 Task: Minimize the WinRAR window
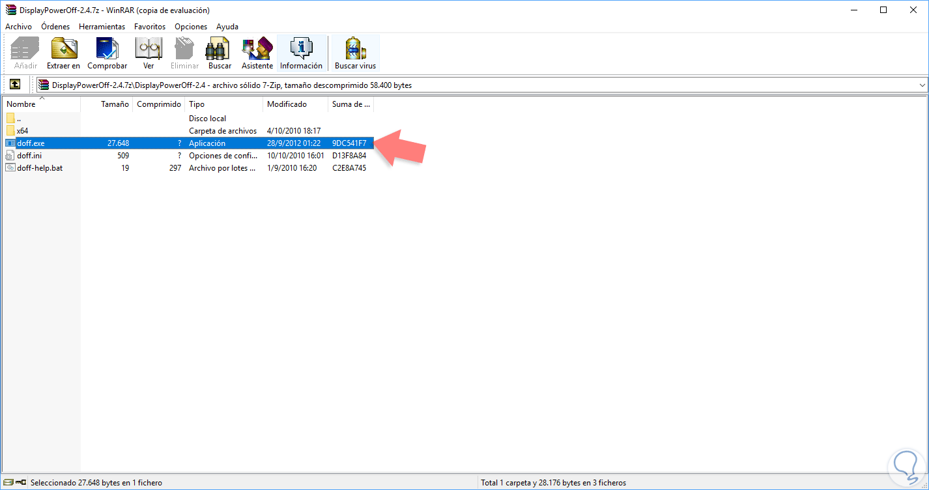853,10
